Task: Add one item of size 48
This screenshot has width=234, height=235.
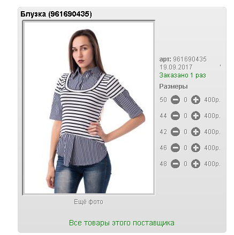Action: tap(195, 164)
